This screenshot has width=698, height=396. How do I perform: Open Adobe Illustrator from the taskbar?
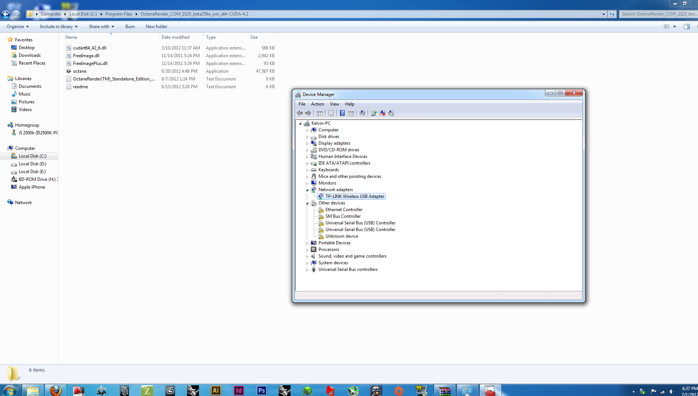216,390
